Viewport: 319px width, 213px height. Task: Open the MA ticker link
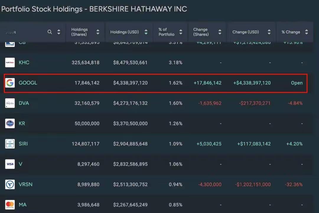22,205
